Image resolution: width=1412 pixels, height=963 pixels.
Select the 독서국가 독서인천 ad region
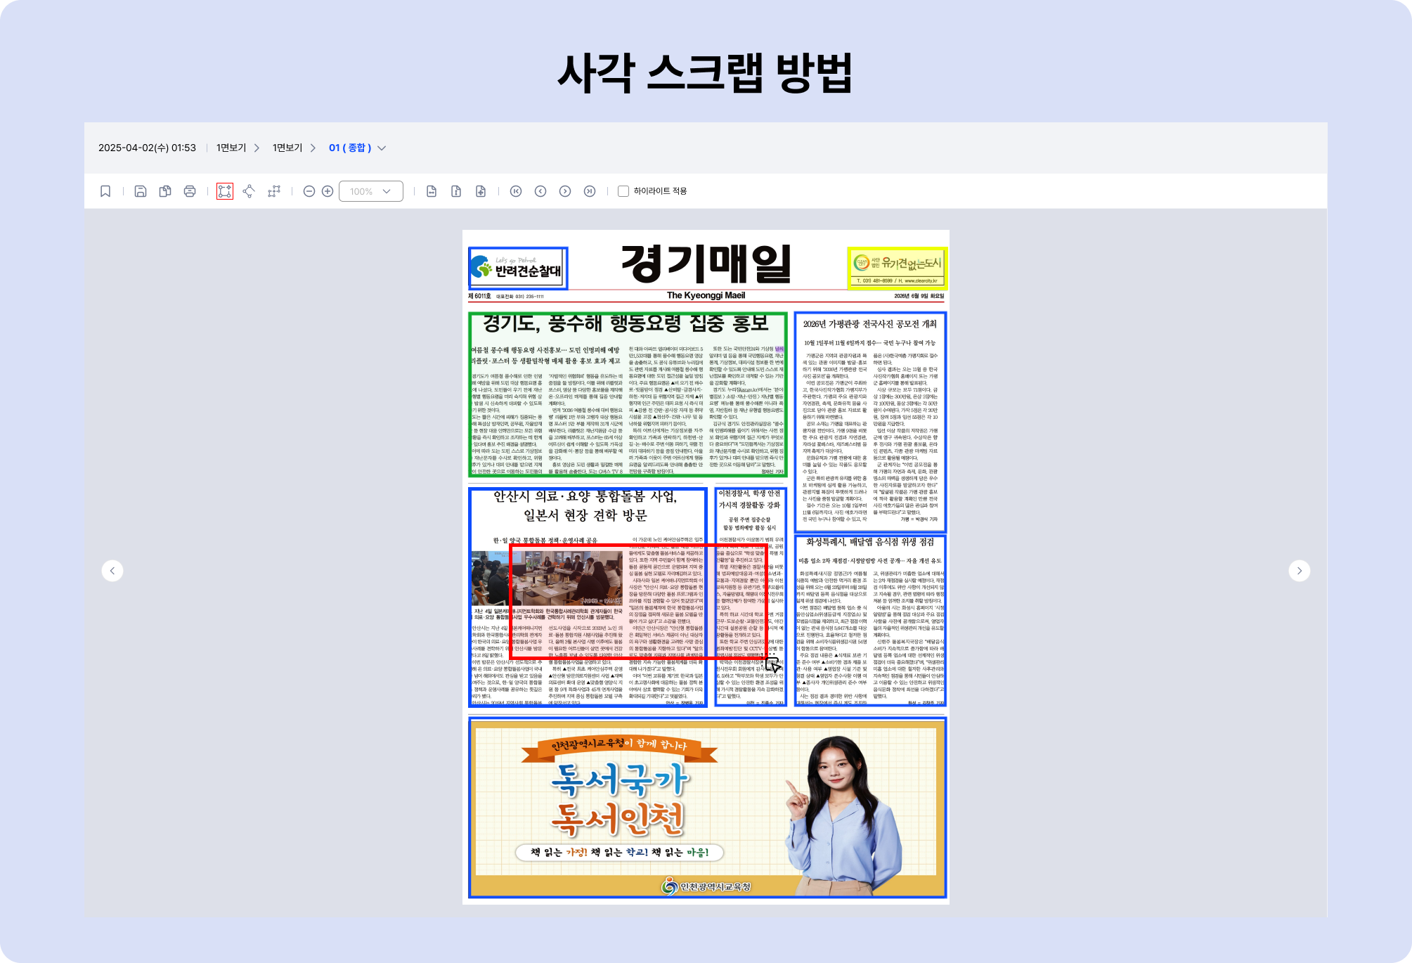[707, 808]
